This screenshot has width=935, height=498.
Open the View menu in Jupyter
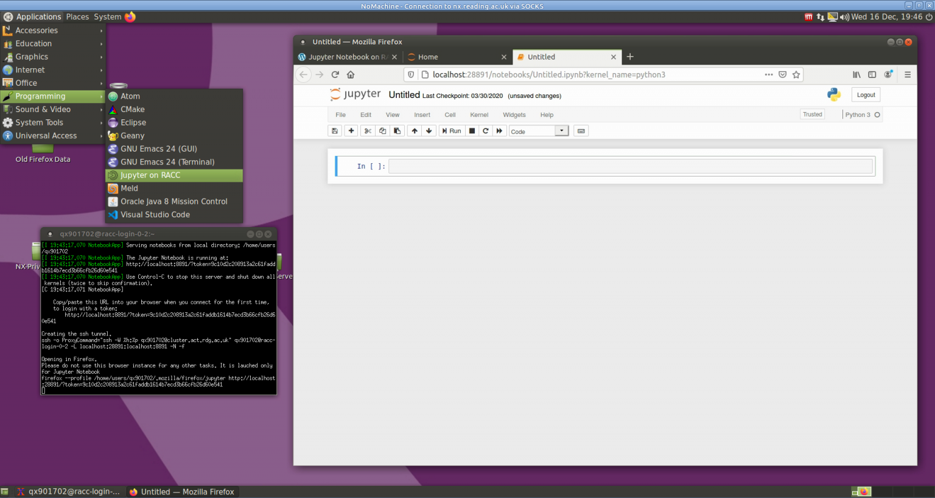(393, 114)
